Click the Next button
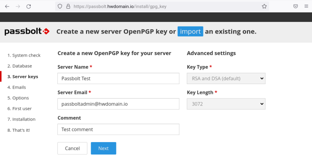 click(104, 148)
